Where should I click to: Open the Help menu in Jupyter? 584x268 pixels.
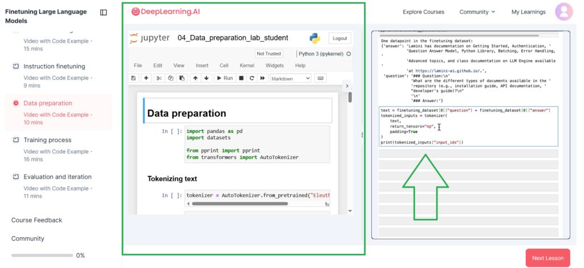click(x=300, y=66)
